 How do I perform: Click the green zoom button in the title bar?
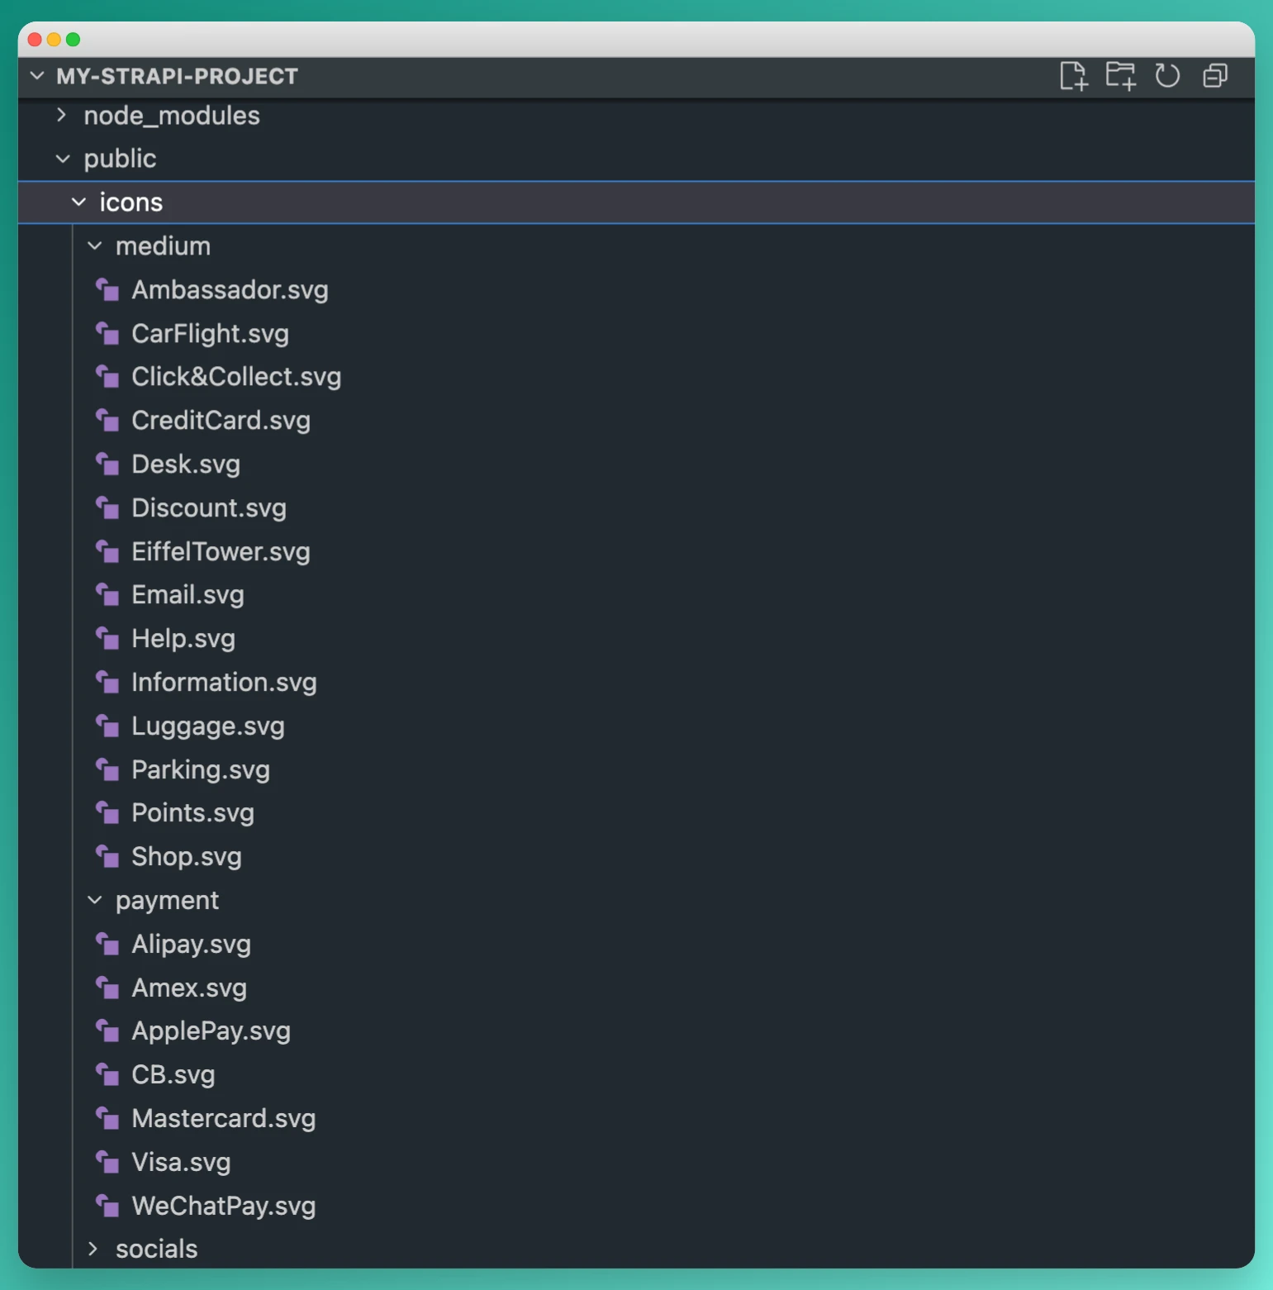pyautogui.click(x=74, y=39)
